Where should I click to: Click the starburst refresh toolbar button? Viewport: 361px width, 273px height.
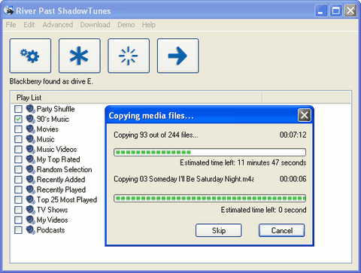(x=129, y=56)
